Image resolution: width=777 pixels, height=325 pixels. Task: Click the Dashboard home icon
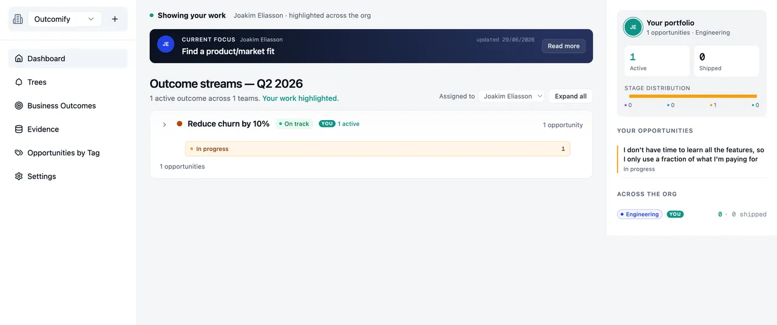[19, 59]
